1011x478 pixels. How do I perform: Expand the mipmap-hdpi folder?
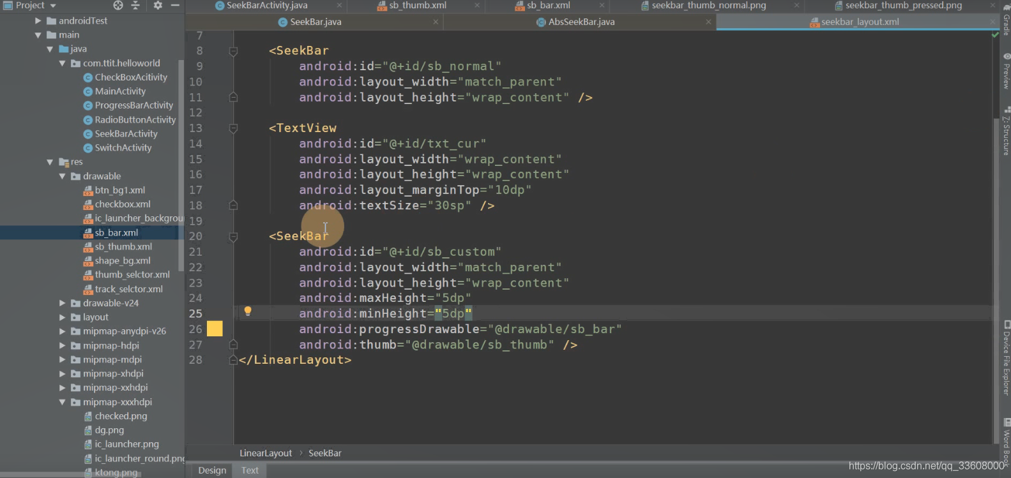62,345
